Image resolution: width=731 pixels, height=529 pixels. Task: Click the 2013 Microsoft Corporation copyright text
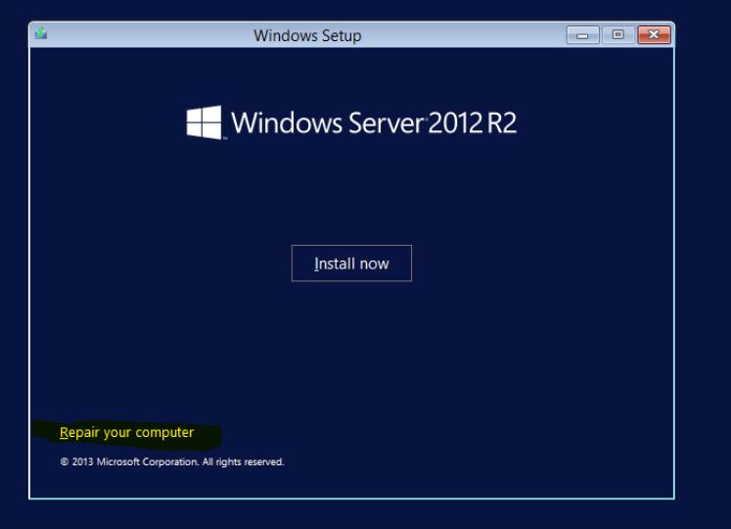pos(172,461)
